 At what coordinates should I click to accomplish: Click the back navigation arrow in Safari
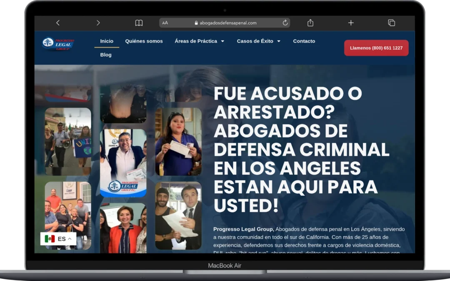[58, 23]
